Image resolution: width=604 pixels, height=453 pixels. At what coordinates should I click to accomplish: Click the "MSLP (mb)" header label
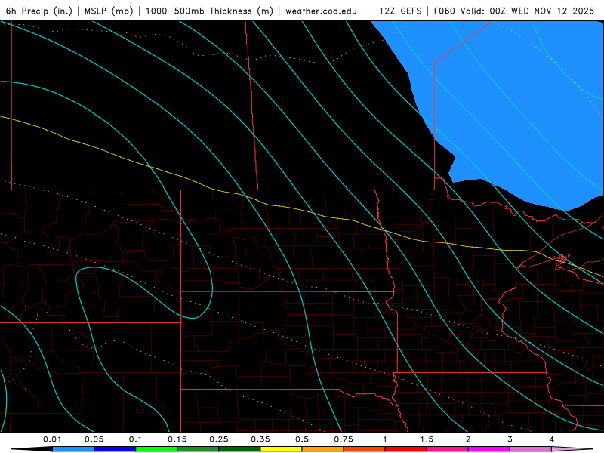click(x=109, y=11)
